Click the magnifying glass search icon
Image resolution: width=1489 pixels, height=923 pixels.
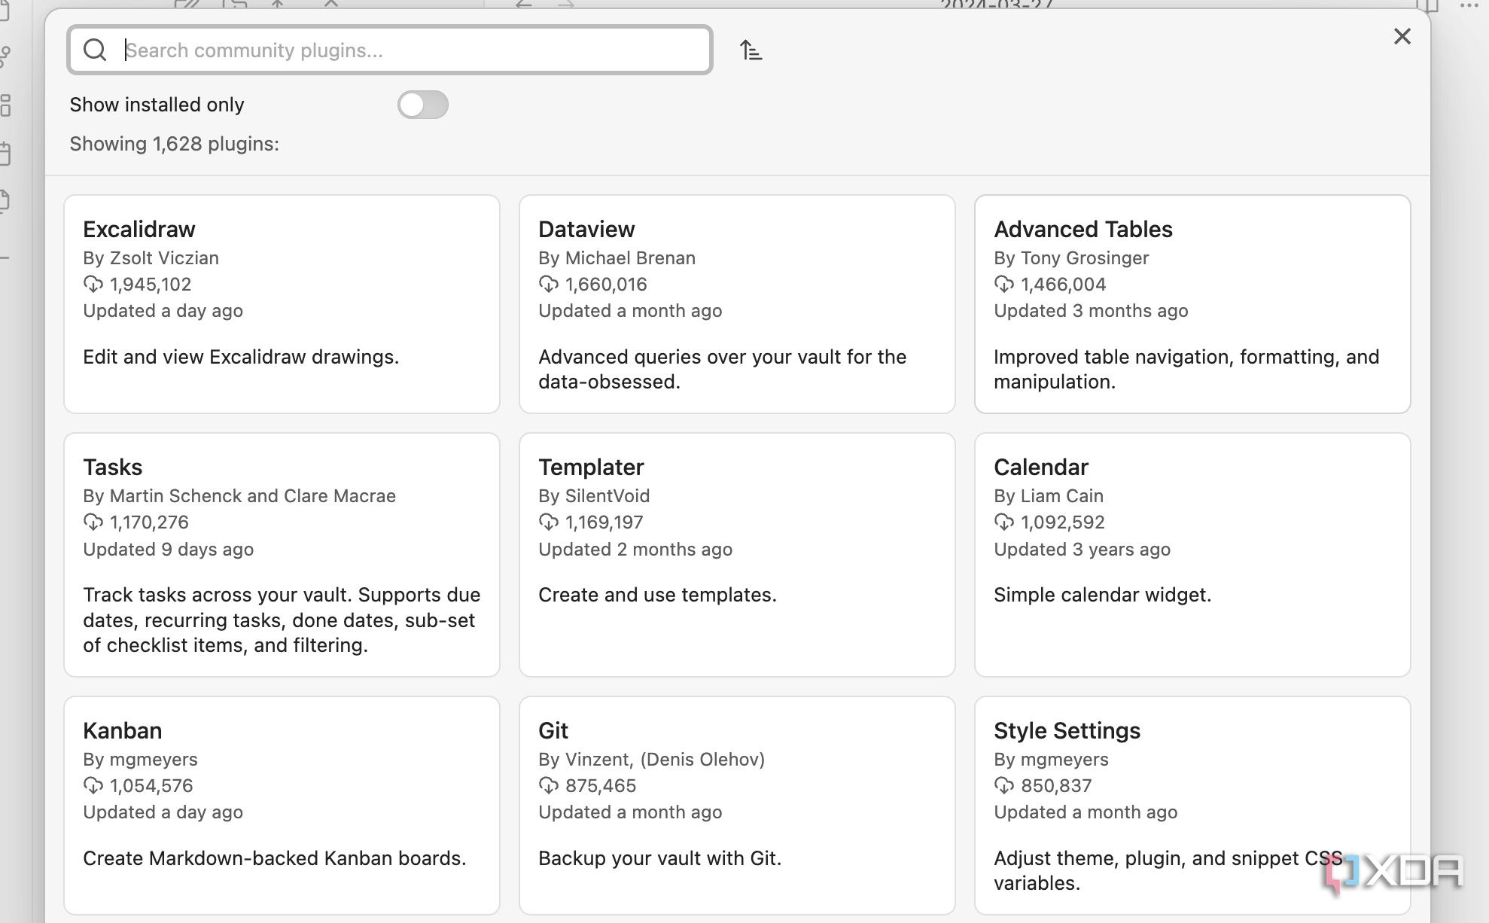95,50
